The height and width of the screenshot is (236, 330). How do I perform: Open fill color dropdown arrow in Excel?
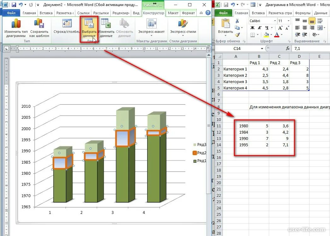tap(271, 34)
